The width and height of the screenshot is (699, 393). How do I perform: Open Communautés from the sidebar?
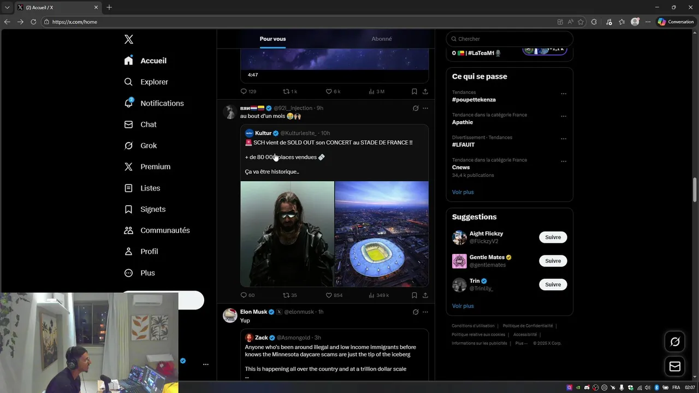(157, 230)
